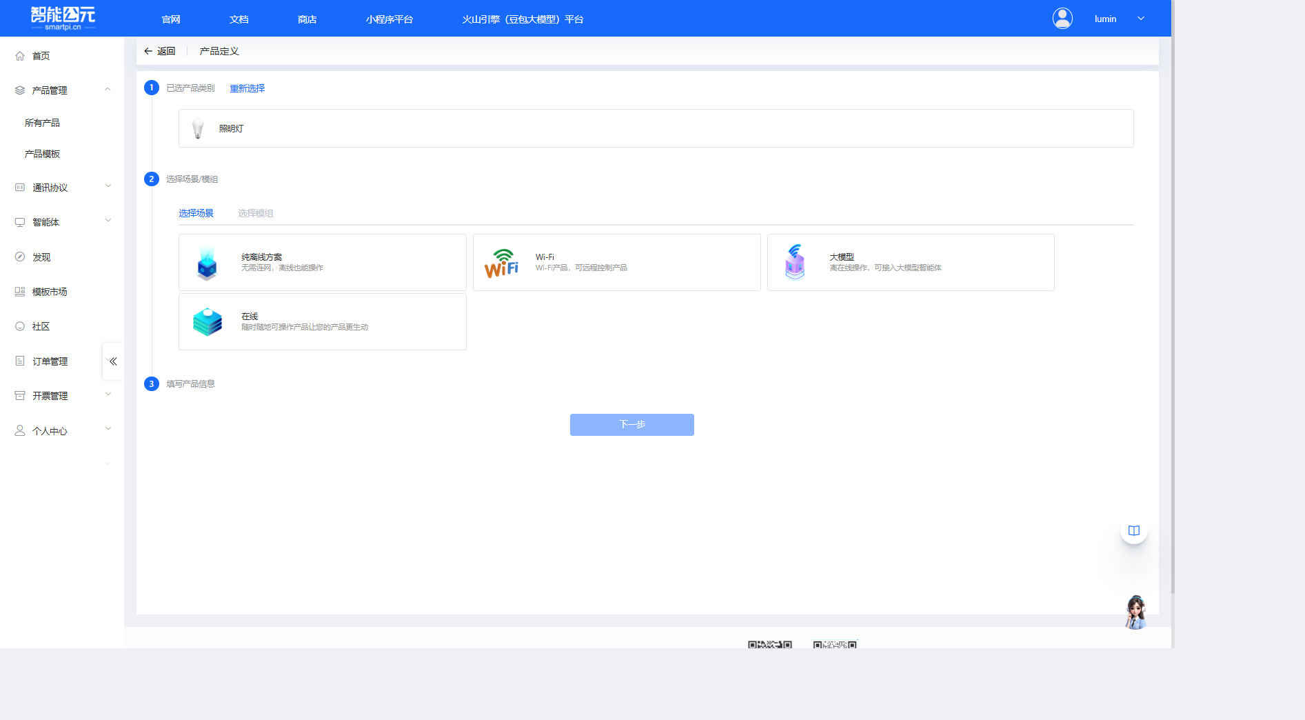Open 文档 in the top navigation
The height and width of the screenshot is (720, 1305).
[x=239, y=19]
